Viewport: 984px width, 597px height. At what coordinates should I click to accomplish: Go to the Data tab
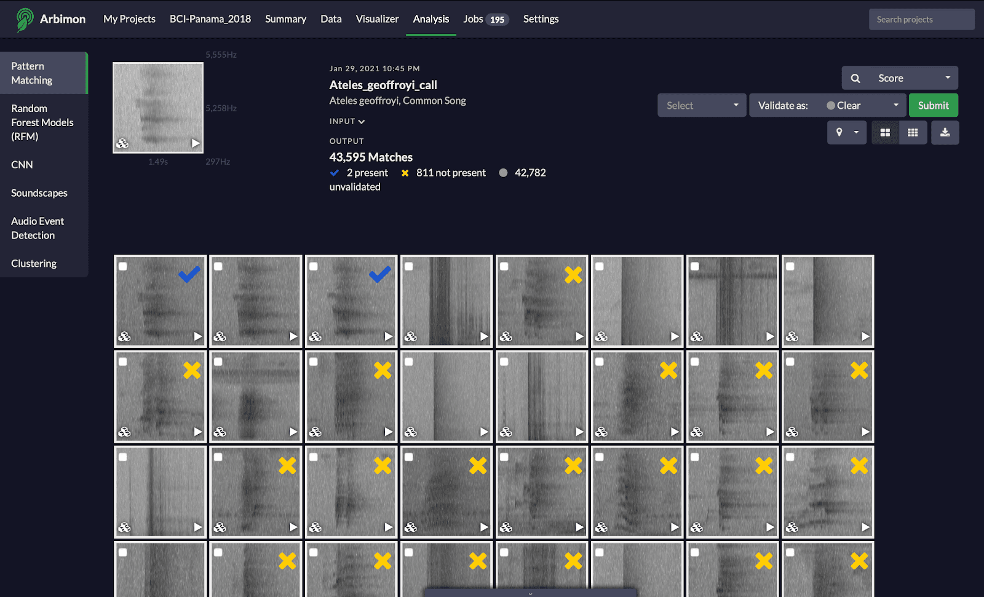tap(331, 19)
